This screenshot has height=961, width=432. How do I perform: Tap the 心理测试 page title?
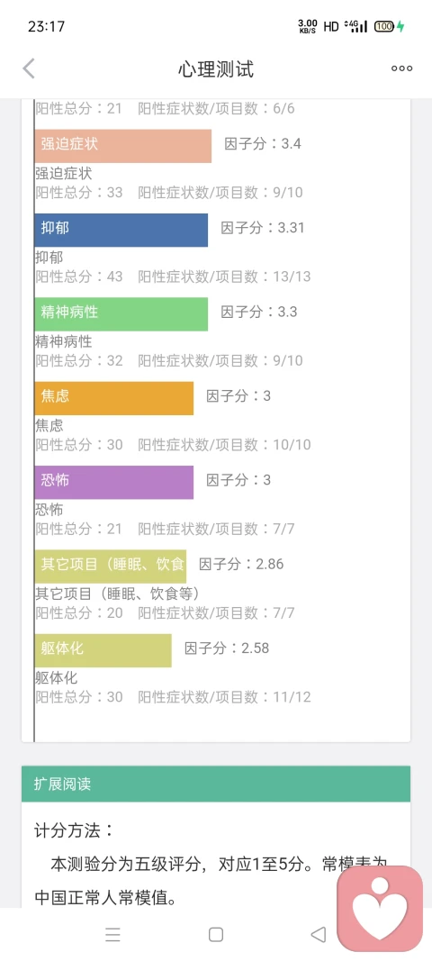click(216, 69)
